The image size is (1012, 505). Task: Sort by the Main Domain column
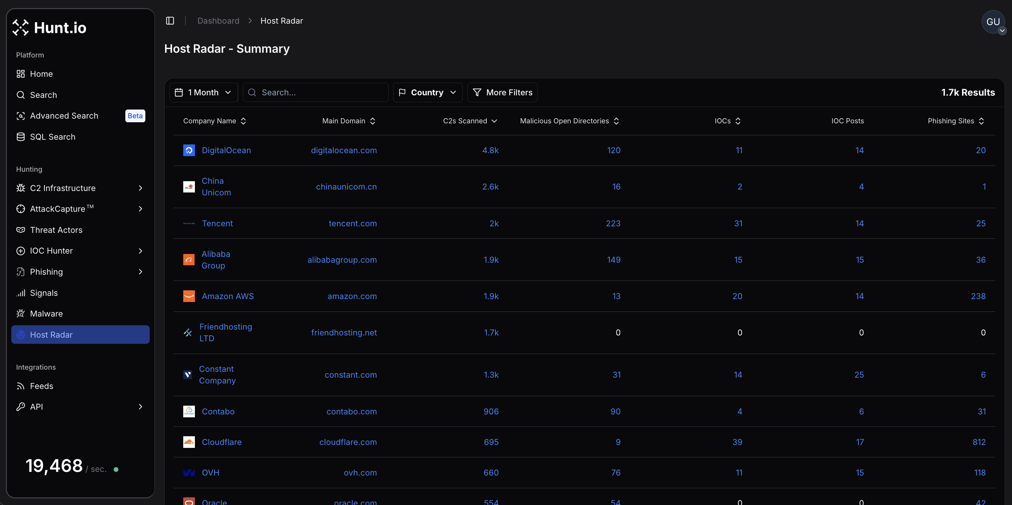[x=349, y=121]
